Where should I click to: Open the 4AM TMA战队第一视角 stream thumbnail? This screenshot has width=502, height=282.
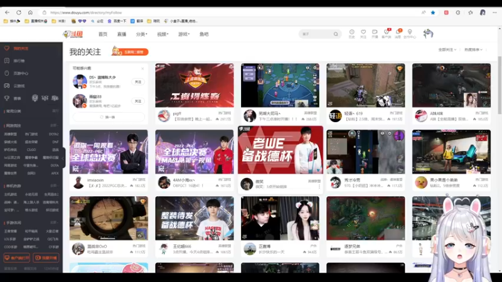tap(195, 152)
